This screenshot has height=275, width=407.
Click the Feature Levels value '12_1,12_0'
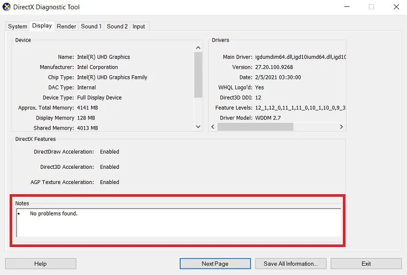click(x=268, y=108)
